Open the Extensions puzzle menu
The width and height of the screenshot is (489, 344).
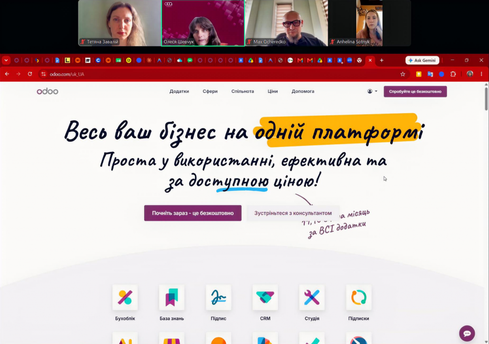[453, 74]
